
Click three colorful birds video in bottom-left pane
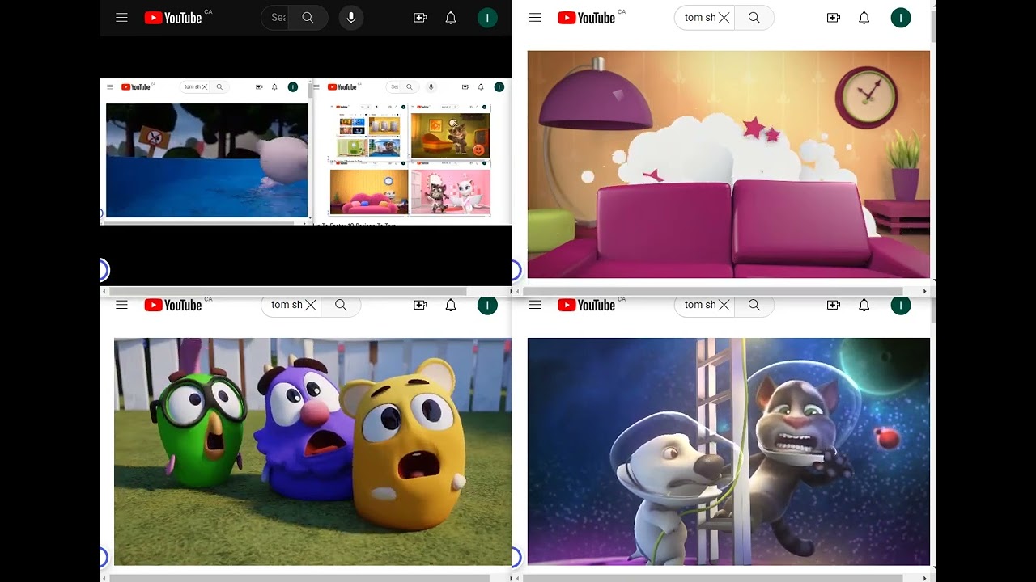point(312,451)
